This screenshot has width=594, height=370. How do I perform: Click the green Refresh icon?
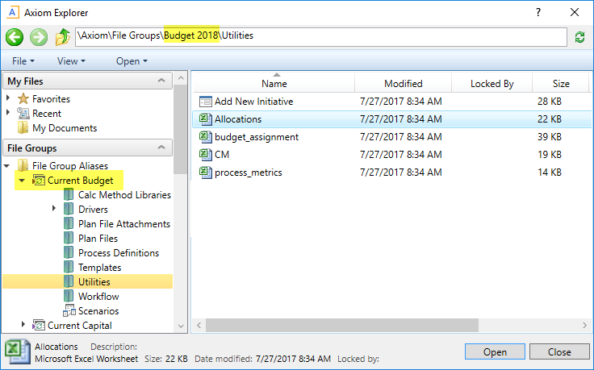click(x=579, y=37)
